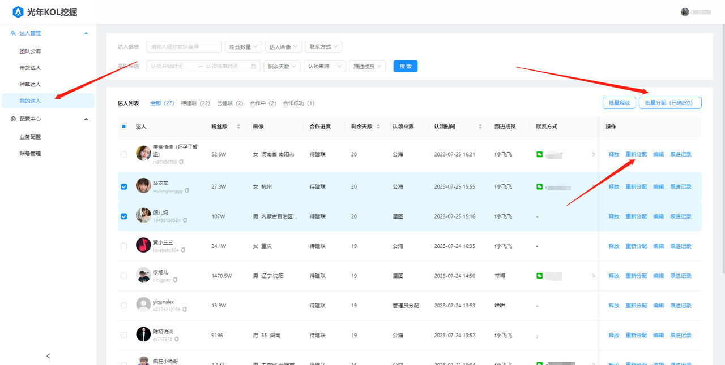Click the 光年KOL挖掘 logo icon

coord(18,12)
